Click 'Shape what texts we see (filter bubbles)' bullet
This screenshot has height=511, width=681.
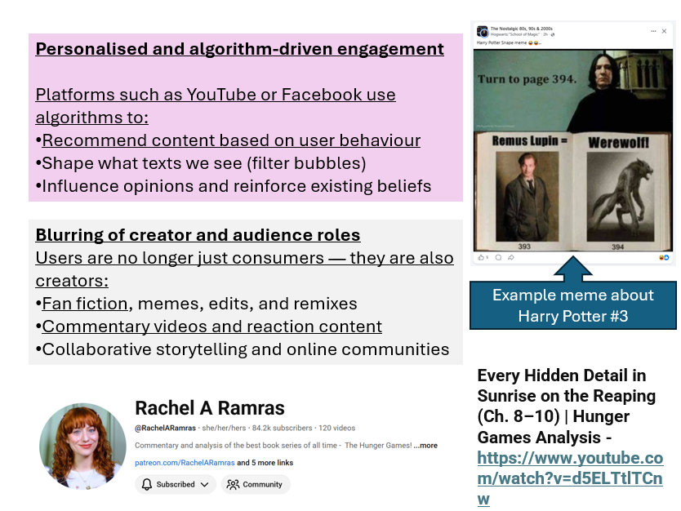(x=201, y=163)
